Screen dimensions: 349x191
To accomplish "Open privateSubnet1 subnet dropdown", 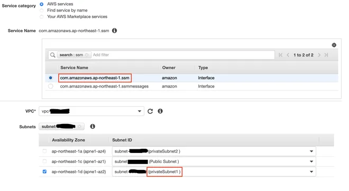I will (214, 171).
